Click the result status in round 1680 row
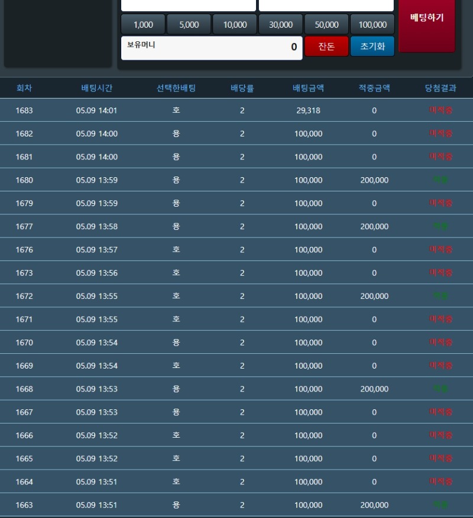Viewport: 473px width, 518px height. (440, 180)
